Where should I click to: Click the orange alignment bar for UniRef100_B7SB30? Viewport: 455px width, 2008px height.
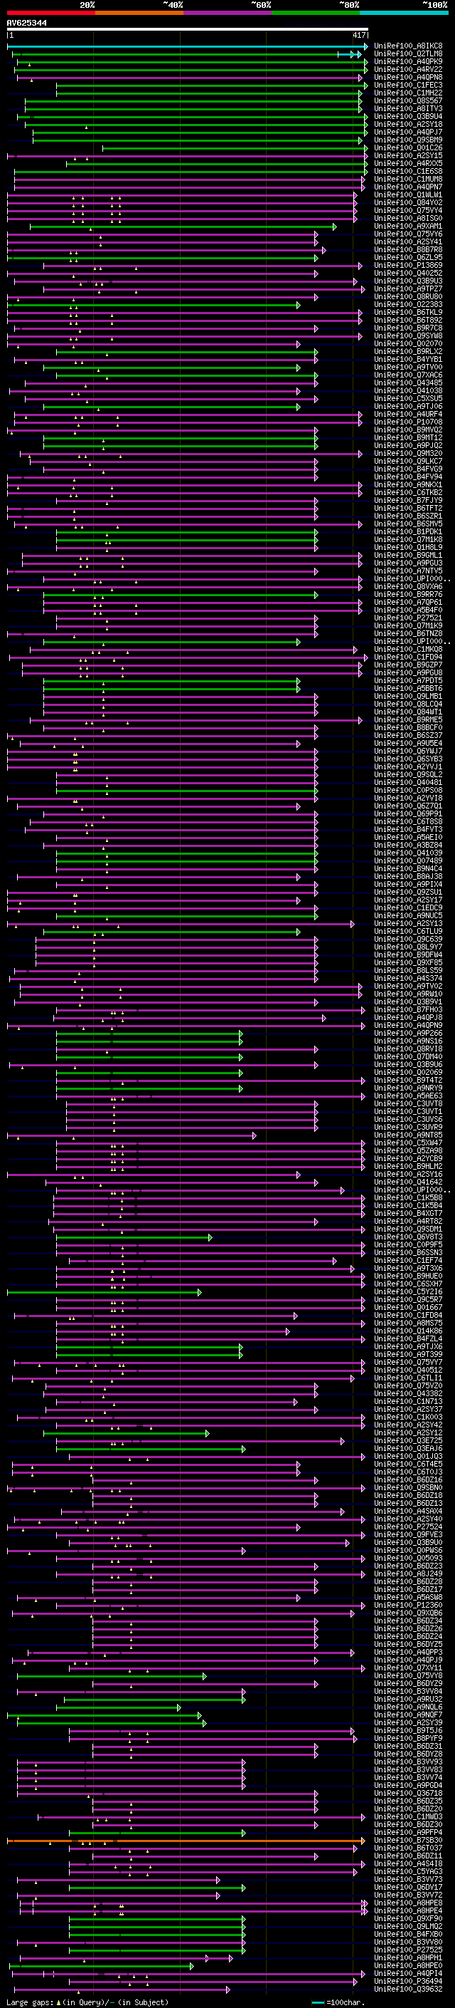coord(186,1841)
